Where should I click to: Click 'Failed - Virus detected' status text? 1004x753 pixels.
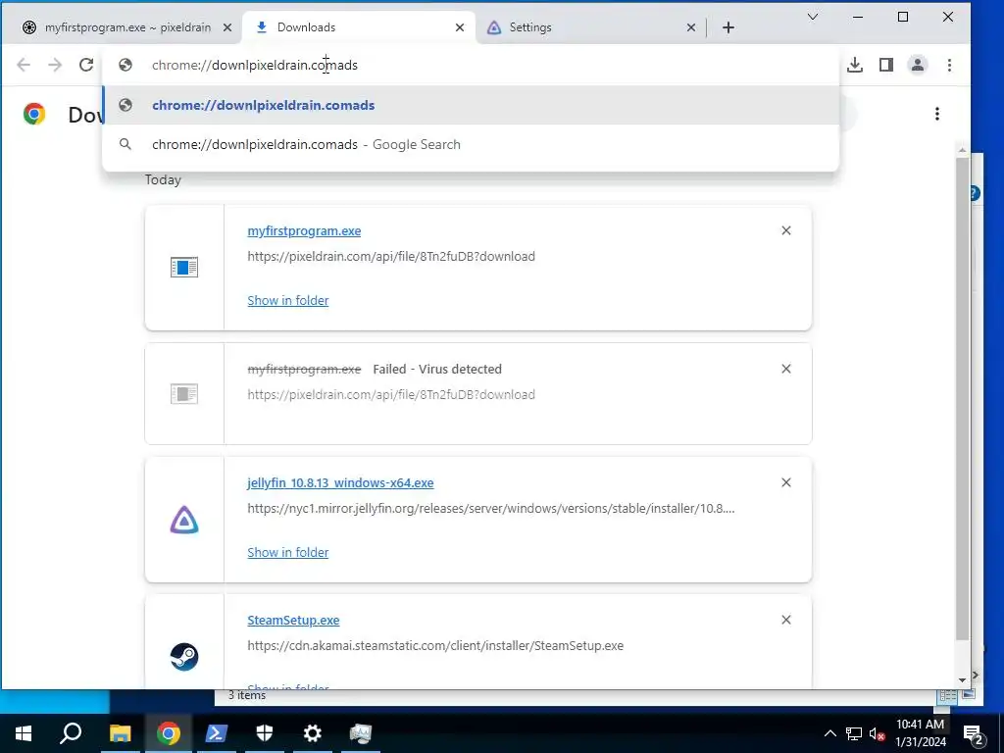pyautogui.click(x=437, y=370)
